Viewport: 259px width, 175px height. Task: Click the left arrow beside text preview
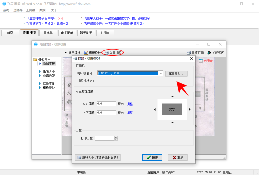155,109
